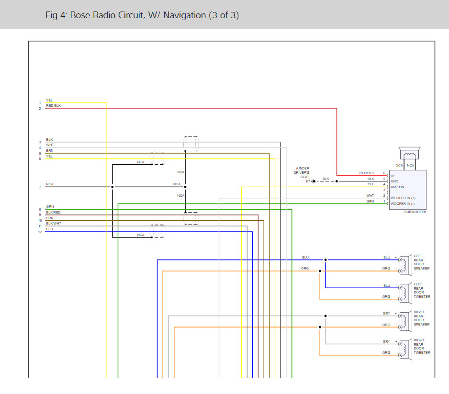
Task: Click 'RED/BLK' label at subwoofer pin 6
Action: click(x=367, y=173)
